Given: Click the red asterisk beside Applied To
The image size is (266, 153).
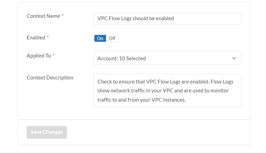Looking at the screenshot, I should click(x=54, y=56).
